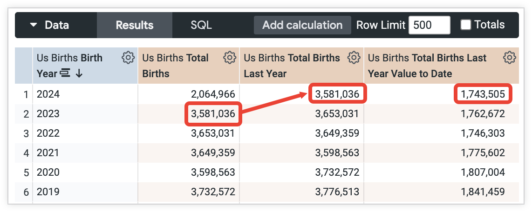Select the 2024 birth year cell
This screenshot has width=532, height=212.
click(x=48, y=94)
